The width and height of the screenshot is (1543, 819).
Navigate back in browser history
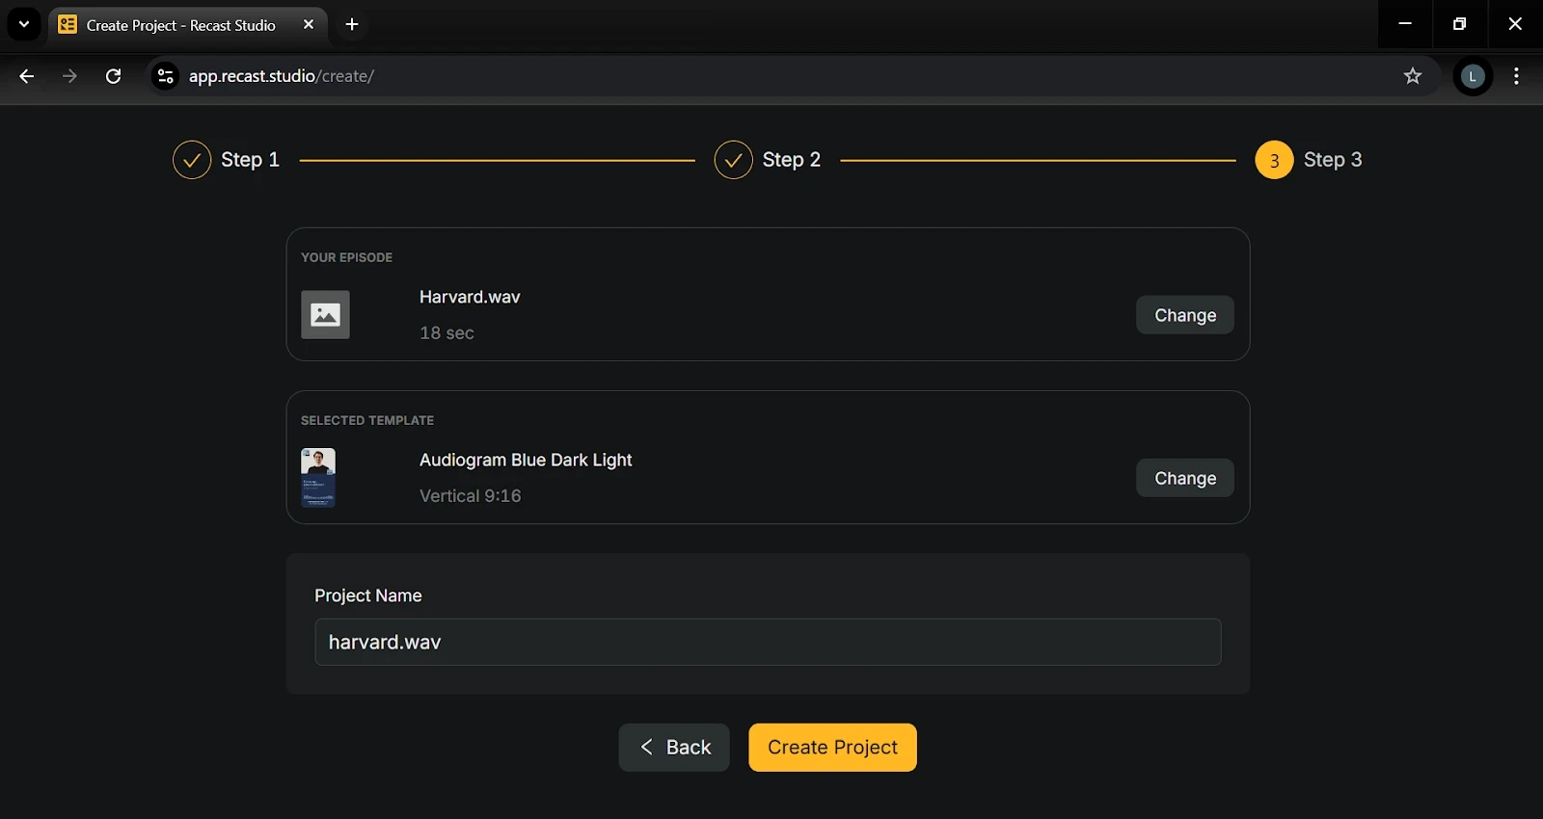(x=27, y=76)
